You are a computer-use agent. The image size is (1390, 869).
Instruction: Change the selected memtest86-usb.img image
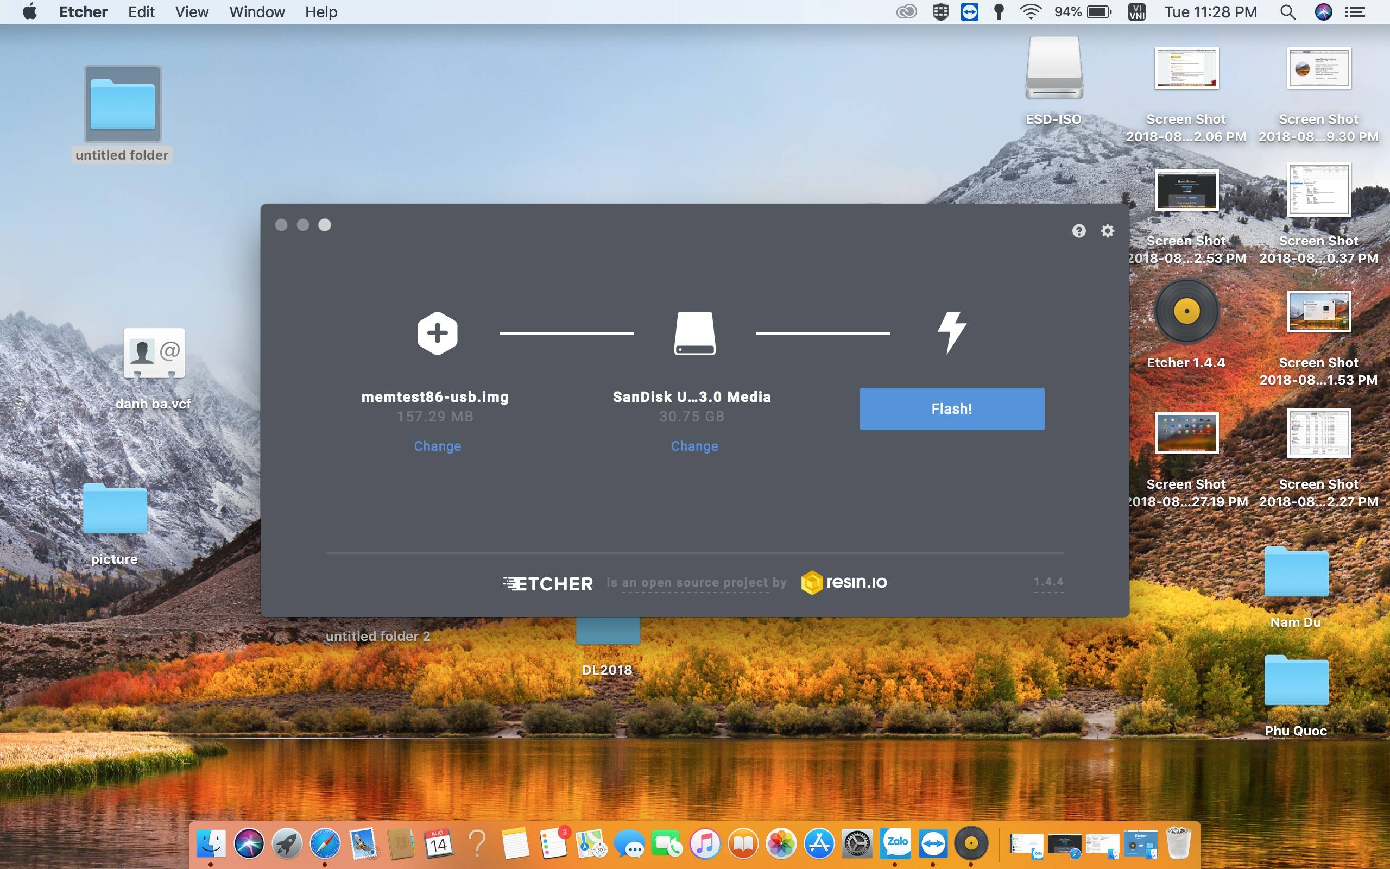[437, 446]
